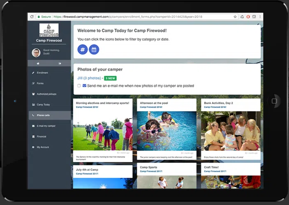Open the Enrollment menu item
289x205 pixels.
click(x=42, y=73)
